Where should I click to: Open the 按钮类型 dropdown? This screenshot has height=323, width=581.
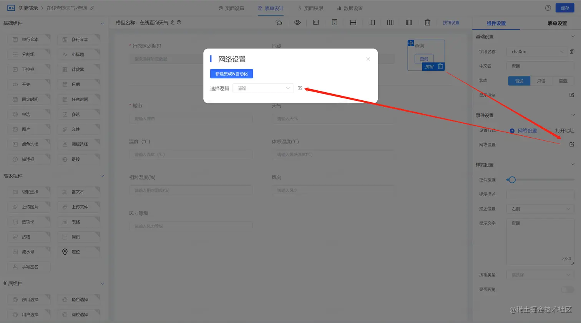(x=540, y=275)
